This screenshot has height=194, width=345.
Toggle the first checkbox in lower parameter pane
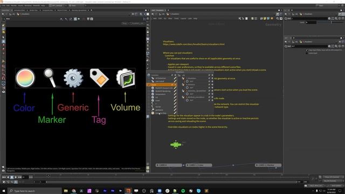(x=307, y=50)
